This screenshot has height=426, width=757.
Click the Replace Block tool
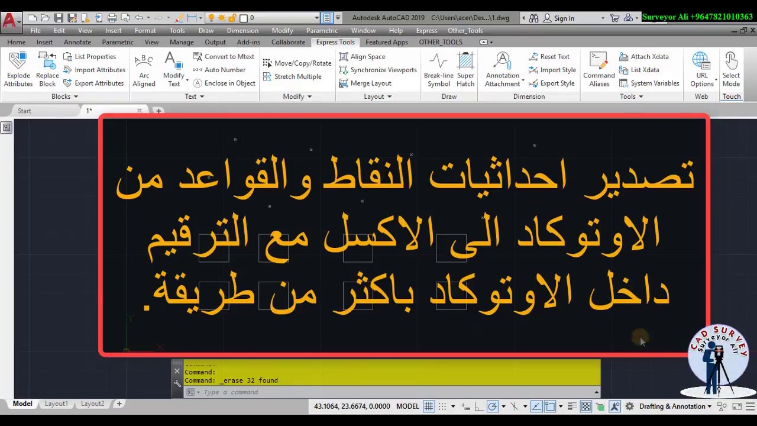(47, 70)
